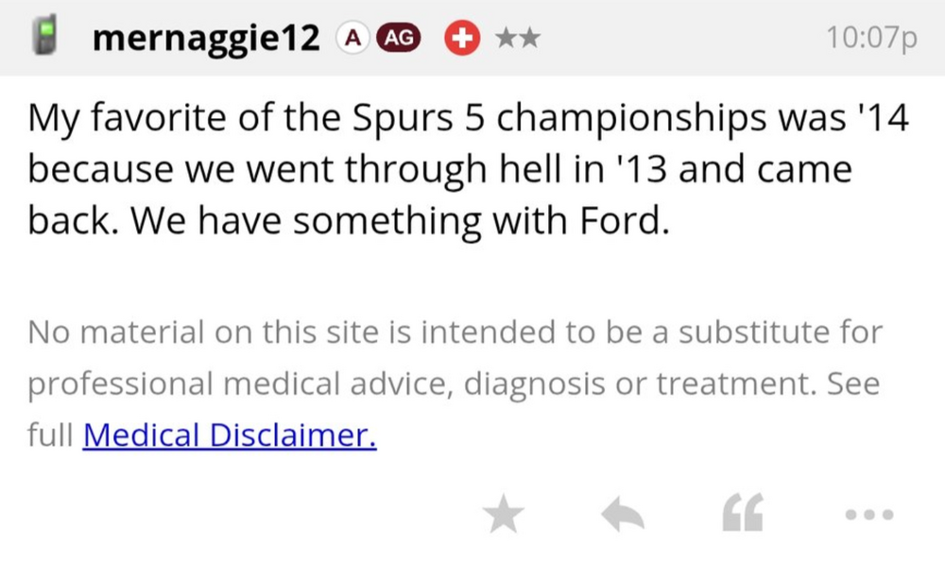The image size is (945, 567).
Task: Click the two-star rating beside the username
Action: point(517,38)
